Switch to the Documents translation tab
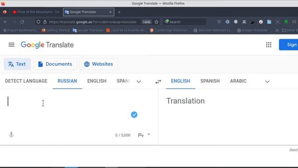 tap(55, 64)
